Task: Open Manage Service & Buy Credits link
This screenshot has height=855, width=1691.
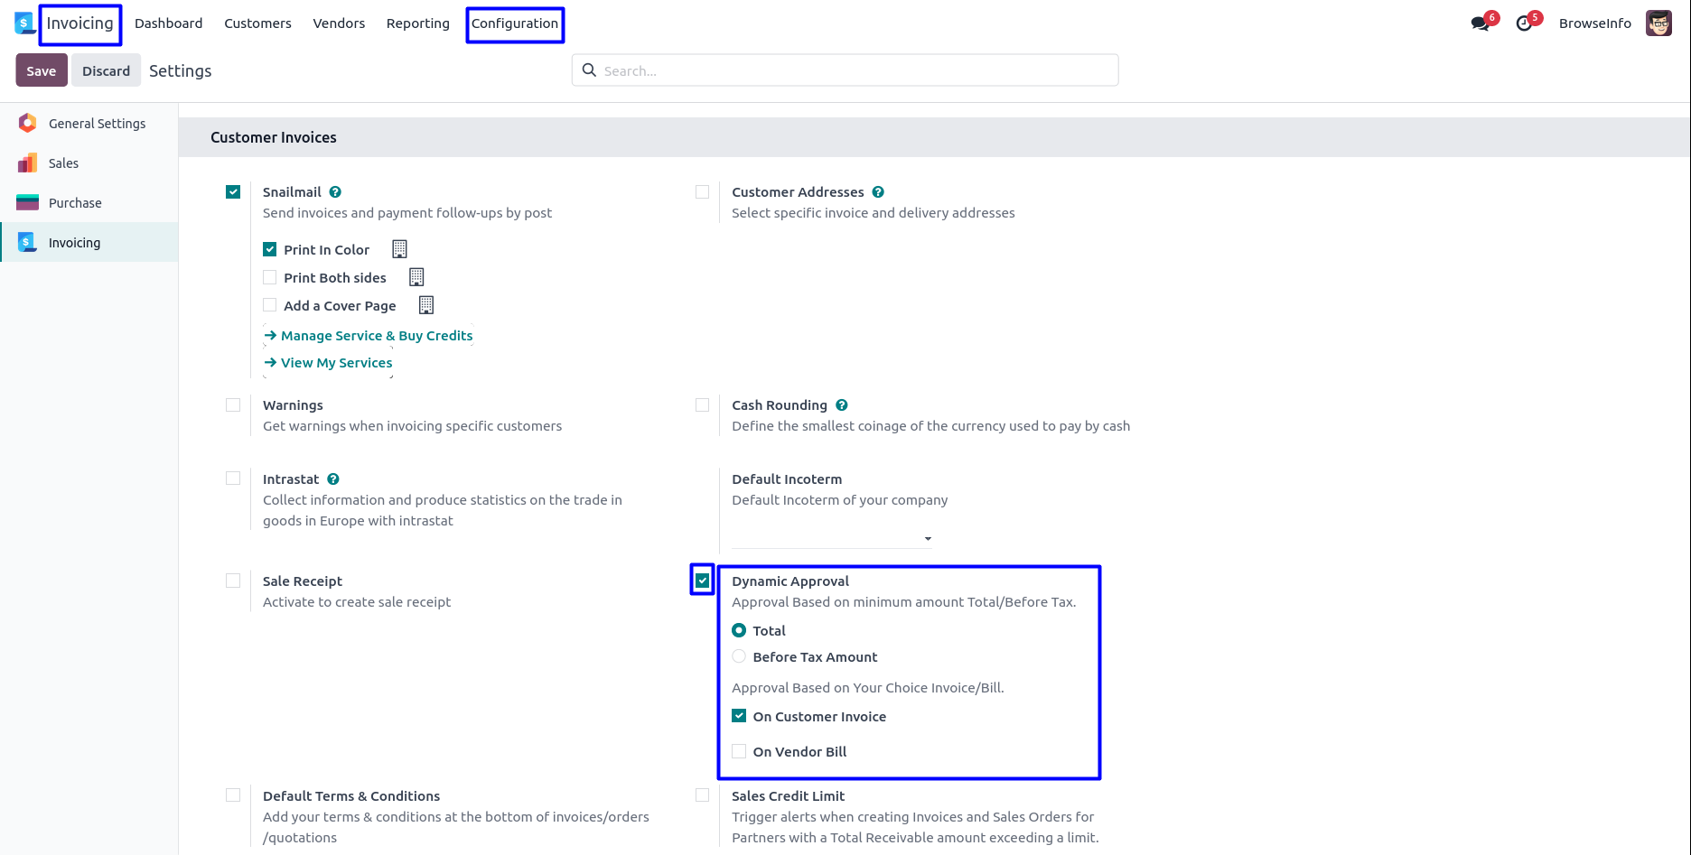Action: coord(376,336)
